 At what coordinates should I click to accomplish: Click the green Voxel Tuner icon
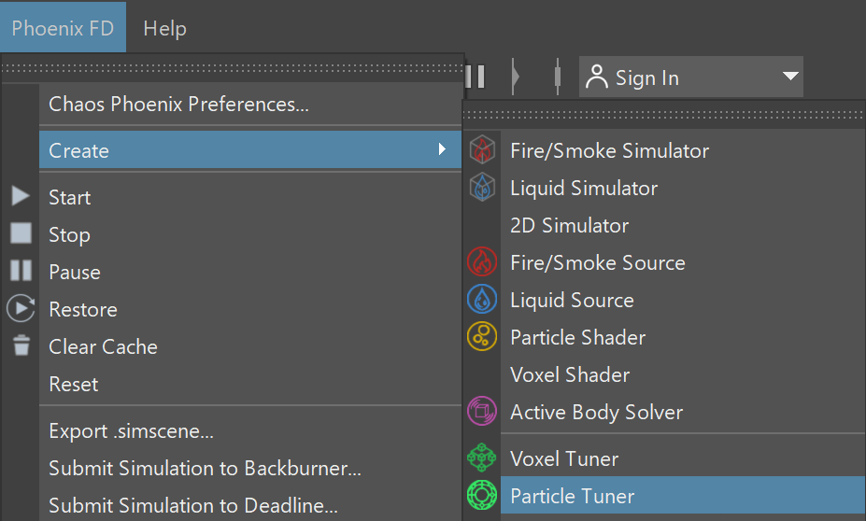(x=482, y=458)
